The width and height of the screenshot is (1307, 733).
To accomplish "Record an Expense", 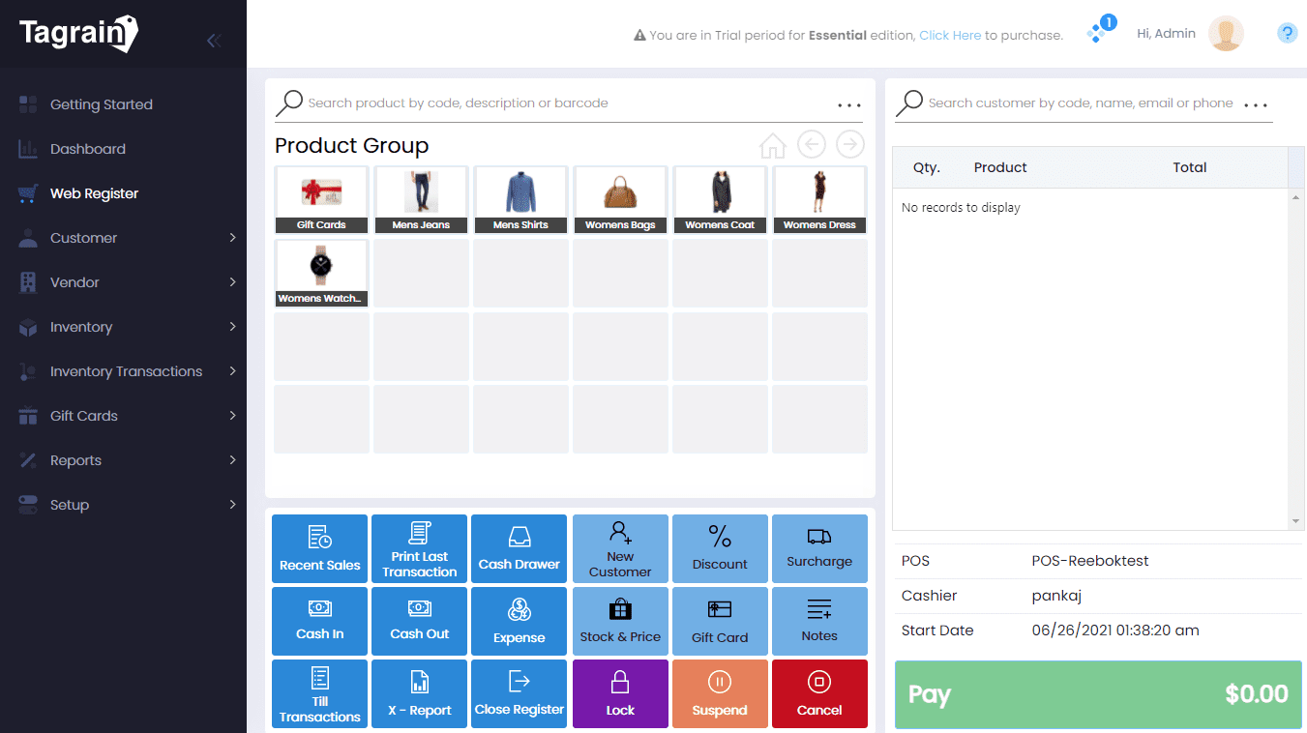I will pyautogui.click(x=519, y=621).
